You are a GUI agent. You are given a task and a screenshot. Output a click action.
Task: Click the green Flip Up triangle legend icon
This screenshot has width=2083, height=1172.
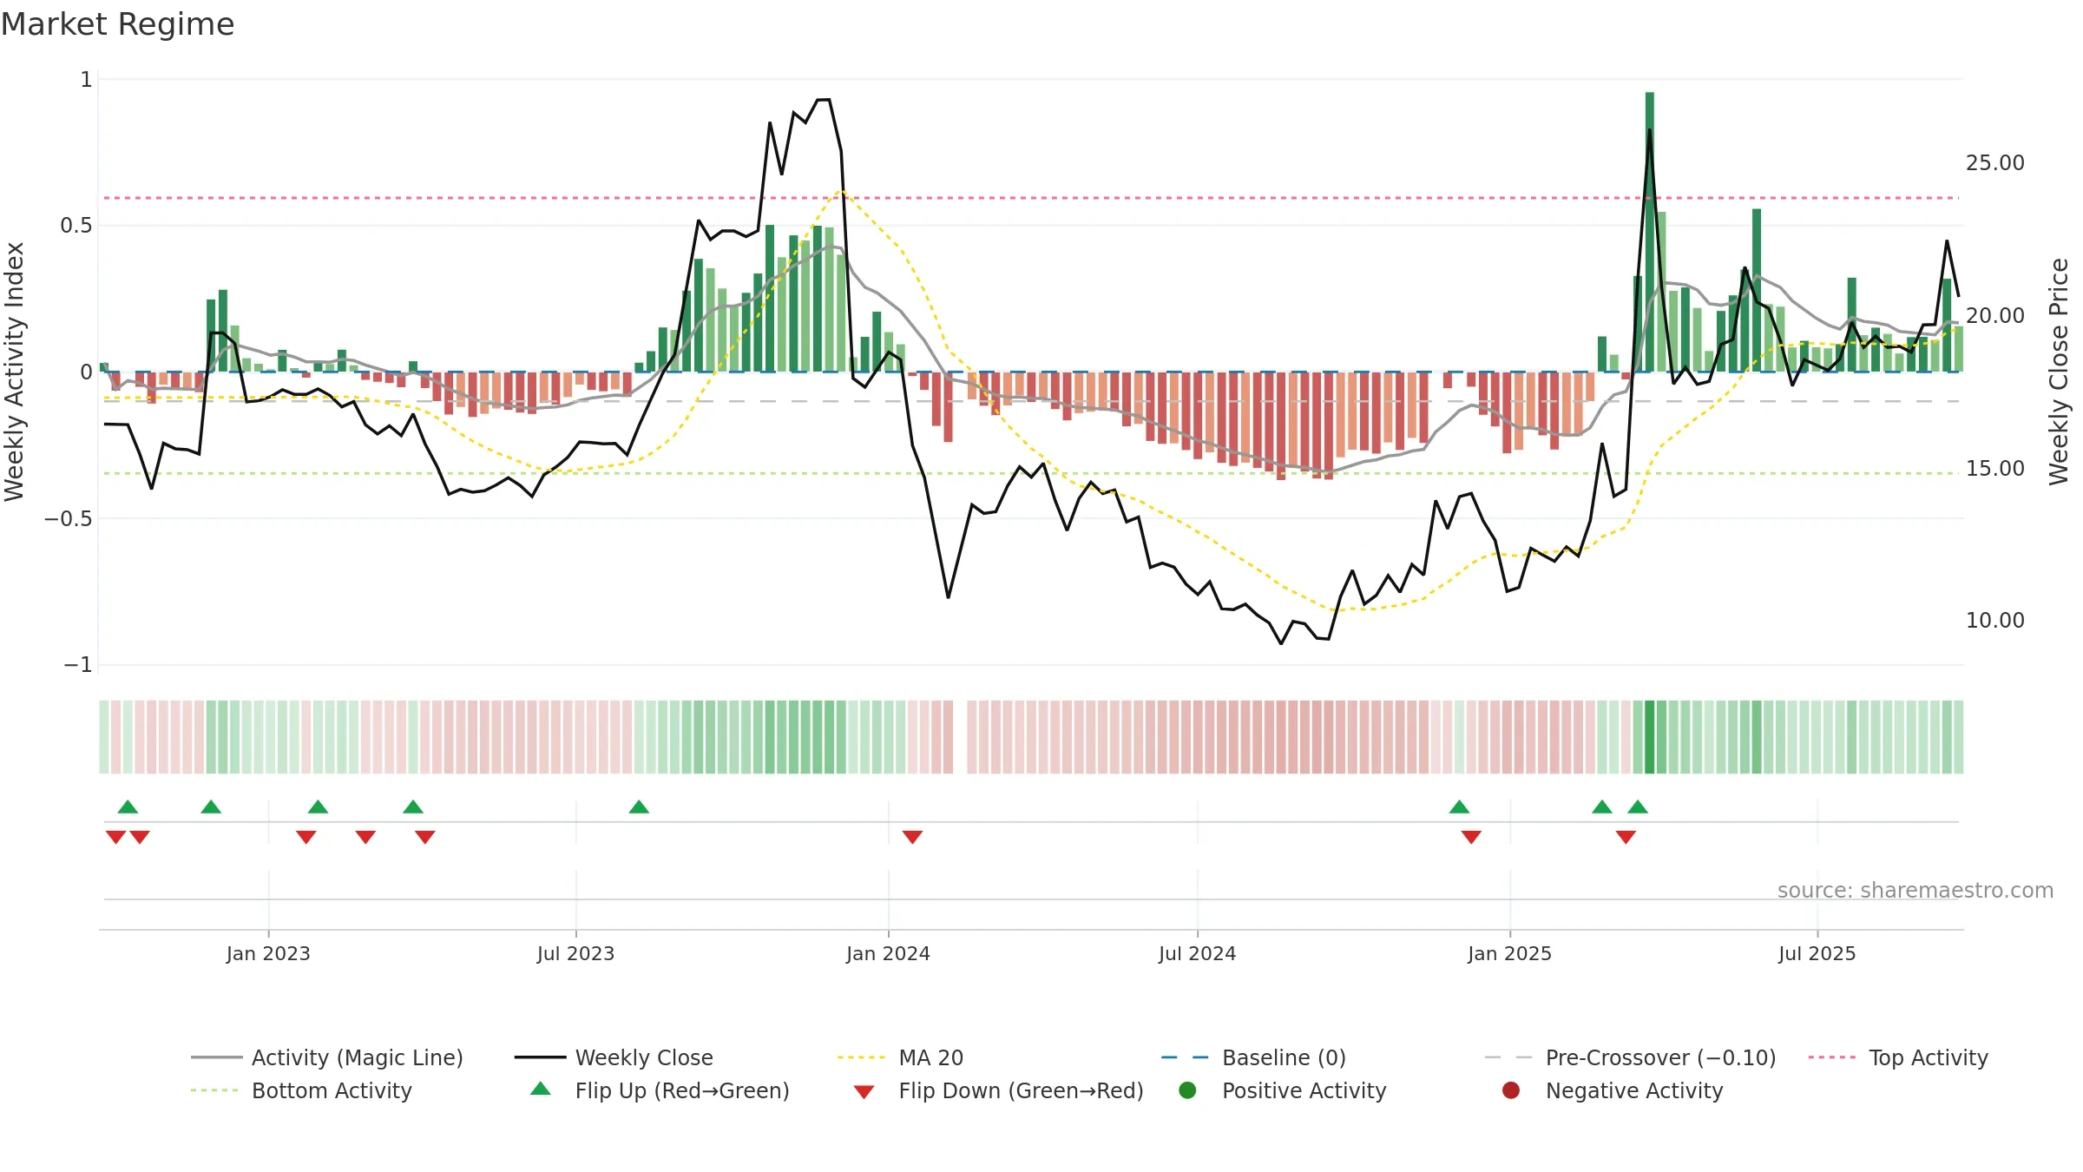point(541,1089)
